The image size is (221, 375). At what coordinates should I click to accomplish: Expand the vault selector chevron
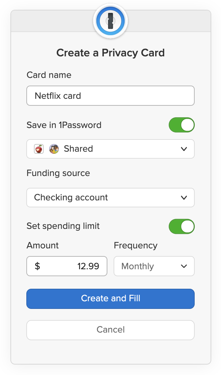click(185, 149)
